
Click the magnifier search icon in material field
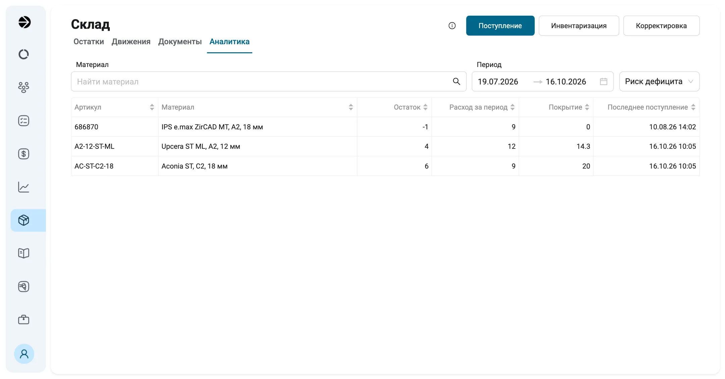click(x=456, y=81)
